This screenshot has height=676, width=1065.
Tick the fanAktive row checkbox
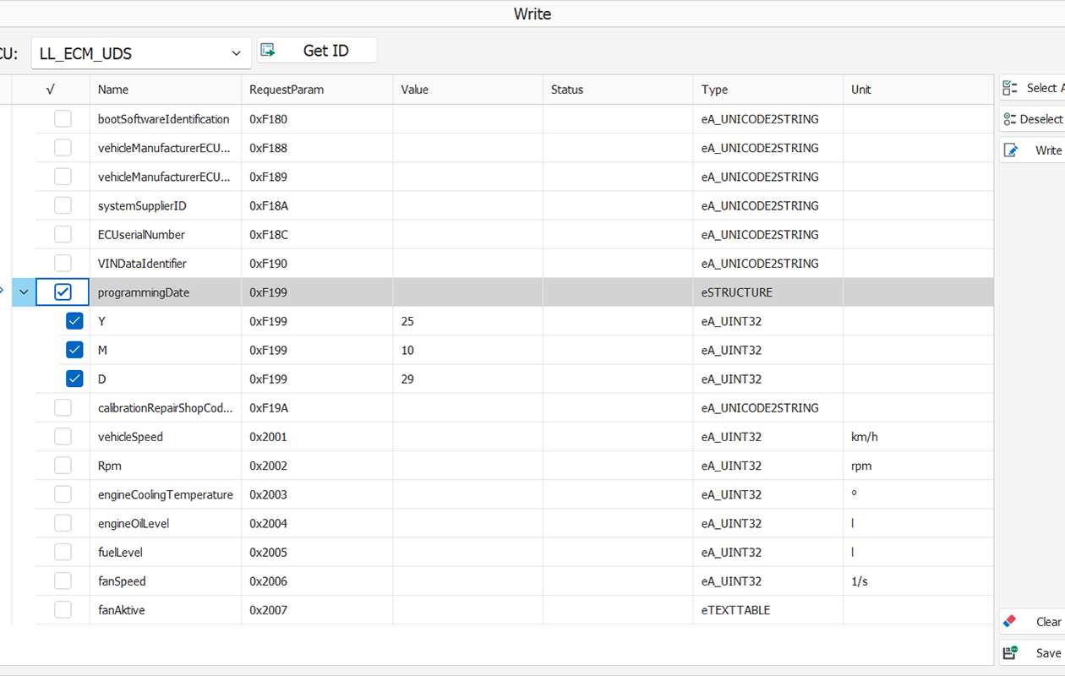pyautogui.click(x=63, y=609)
